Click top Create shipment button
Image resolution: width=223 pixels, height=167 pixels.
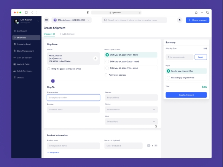pyautogui.click(x=198, y=20)
